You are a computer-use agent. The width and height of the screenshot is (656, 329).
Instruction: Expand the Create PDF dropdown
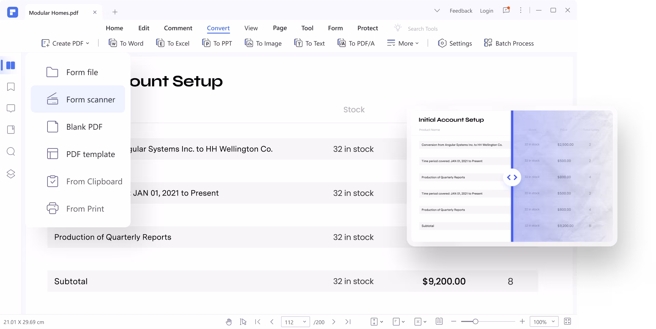(x=65, y=43)
